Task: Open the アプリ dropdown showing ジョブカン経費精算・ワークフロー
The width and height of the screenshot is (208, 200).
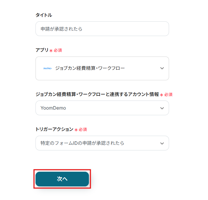Action: (102, 68)
